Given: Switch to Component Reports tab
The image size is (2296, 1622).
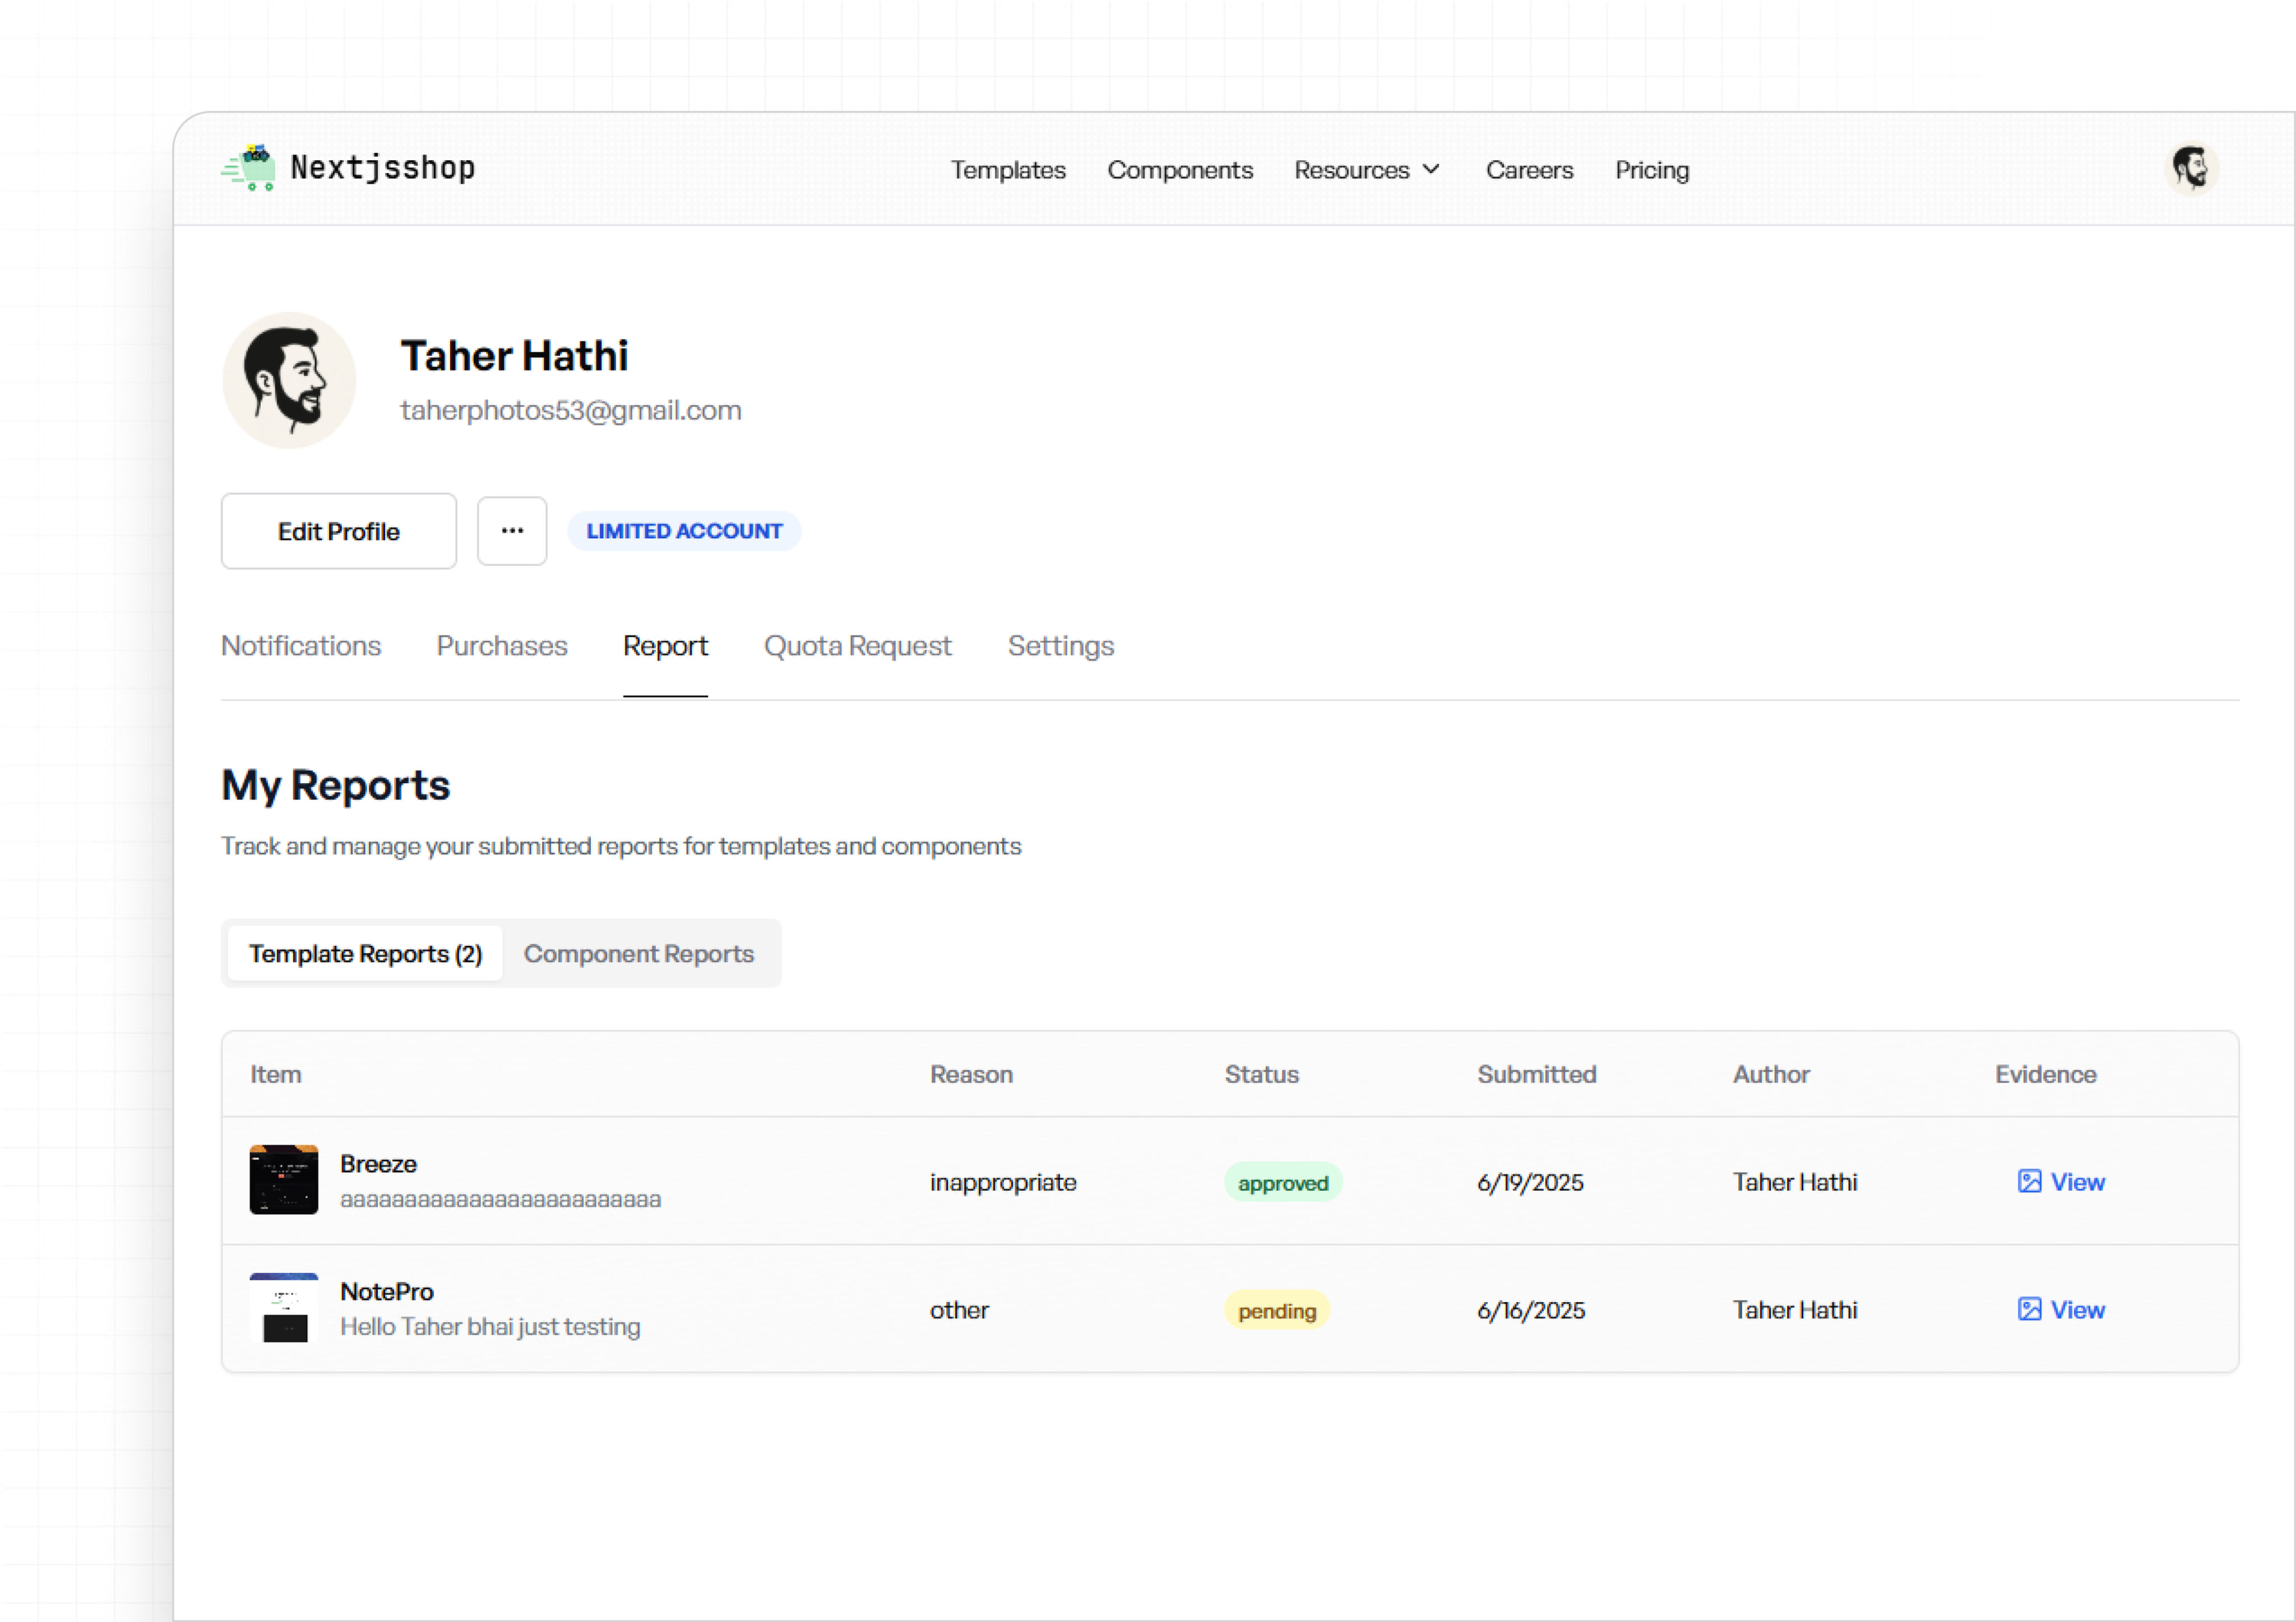Looking at the screenshot, I should coord(638,954).
